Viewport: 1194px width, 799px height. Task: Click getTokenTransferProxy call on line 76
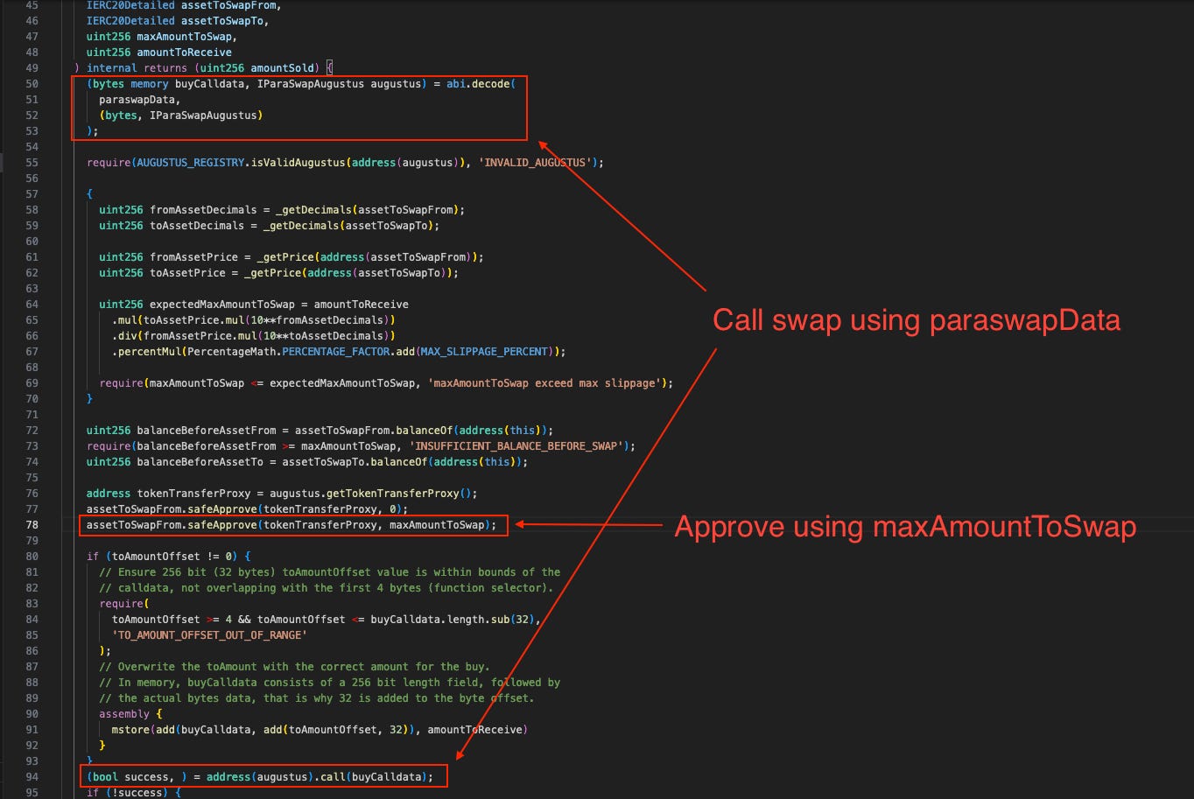390,493
